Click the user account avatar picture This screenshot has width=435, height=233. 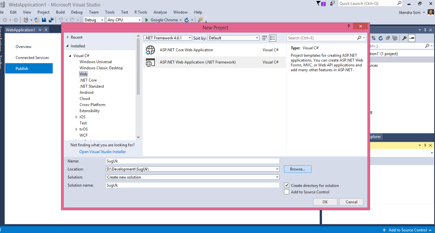pos(431,12)
